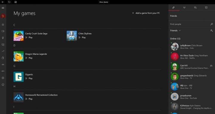Click the search magnifier in Find people
The image size is (215, 114).
212,24
